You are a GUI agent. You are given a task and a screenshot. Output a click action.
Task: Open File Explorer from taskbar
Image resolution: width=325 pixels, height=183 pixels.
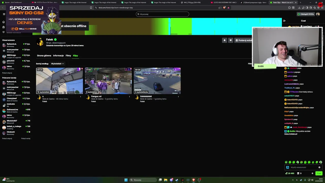166,180
